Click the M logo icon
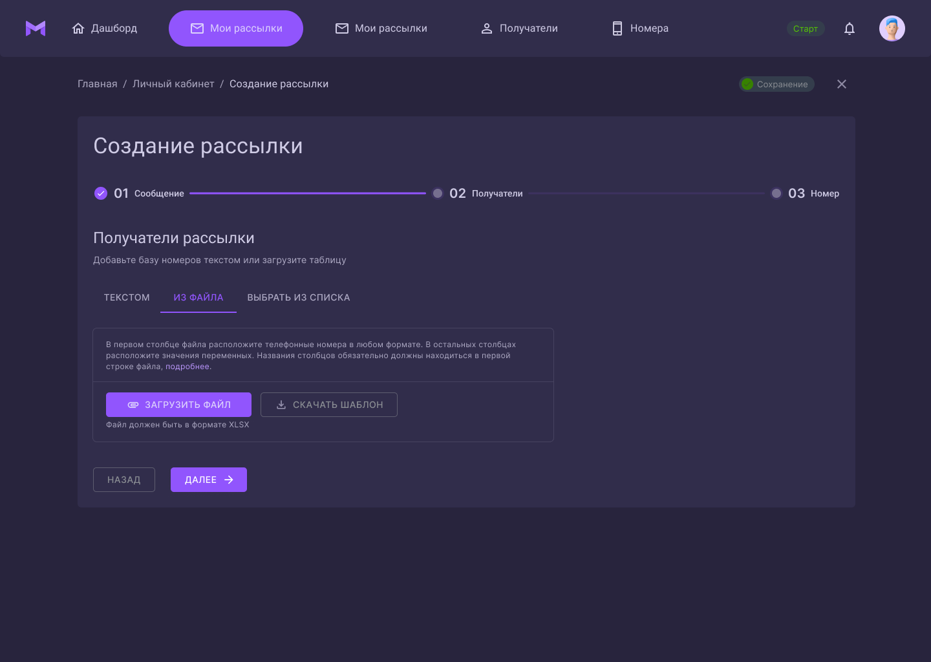931x662 pixels. click(35, 28)
